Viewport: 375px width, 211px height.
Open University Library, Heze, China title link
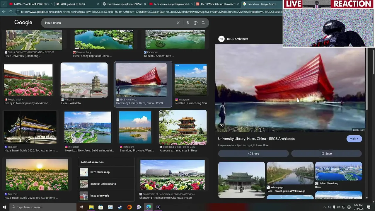coord(256,139)
